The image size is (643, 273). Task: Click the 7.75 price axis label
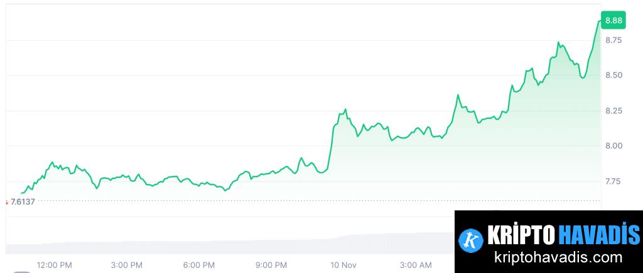pos(613,182)
